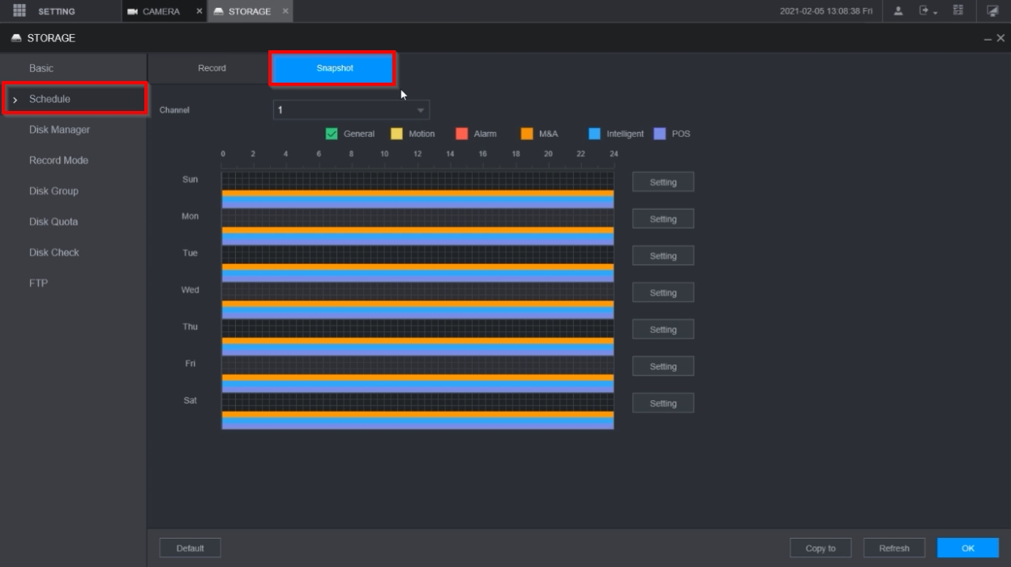The width and height of the screenshot is (1011, 567).
Task: Enable the Motion checkbox
Action: tap(396, 134)
